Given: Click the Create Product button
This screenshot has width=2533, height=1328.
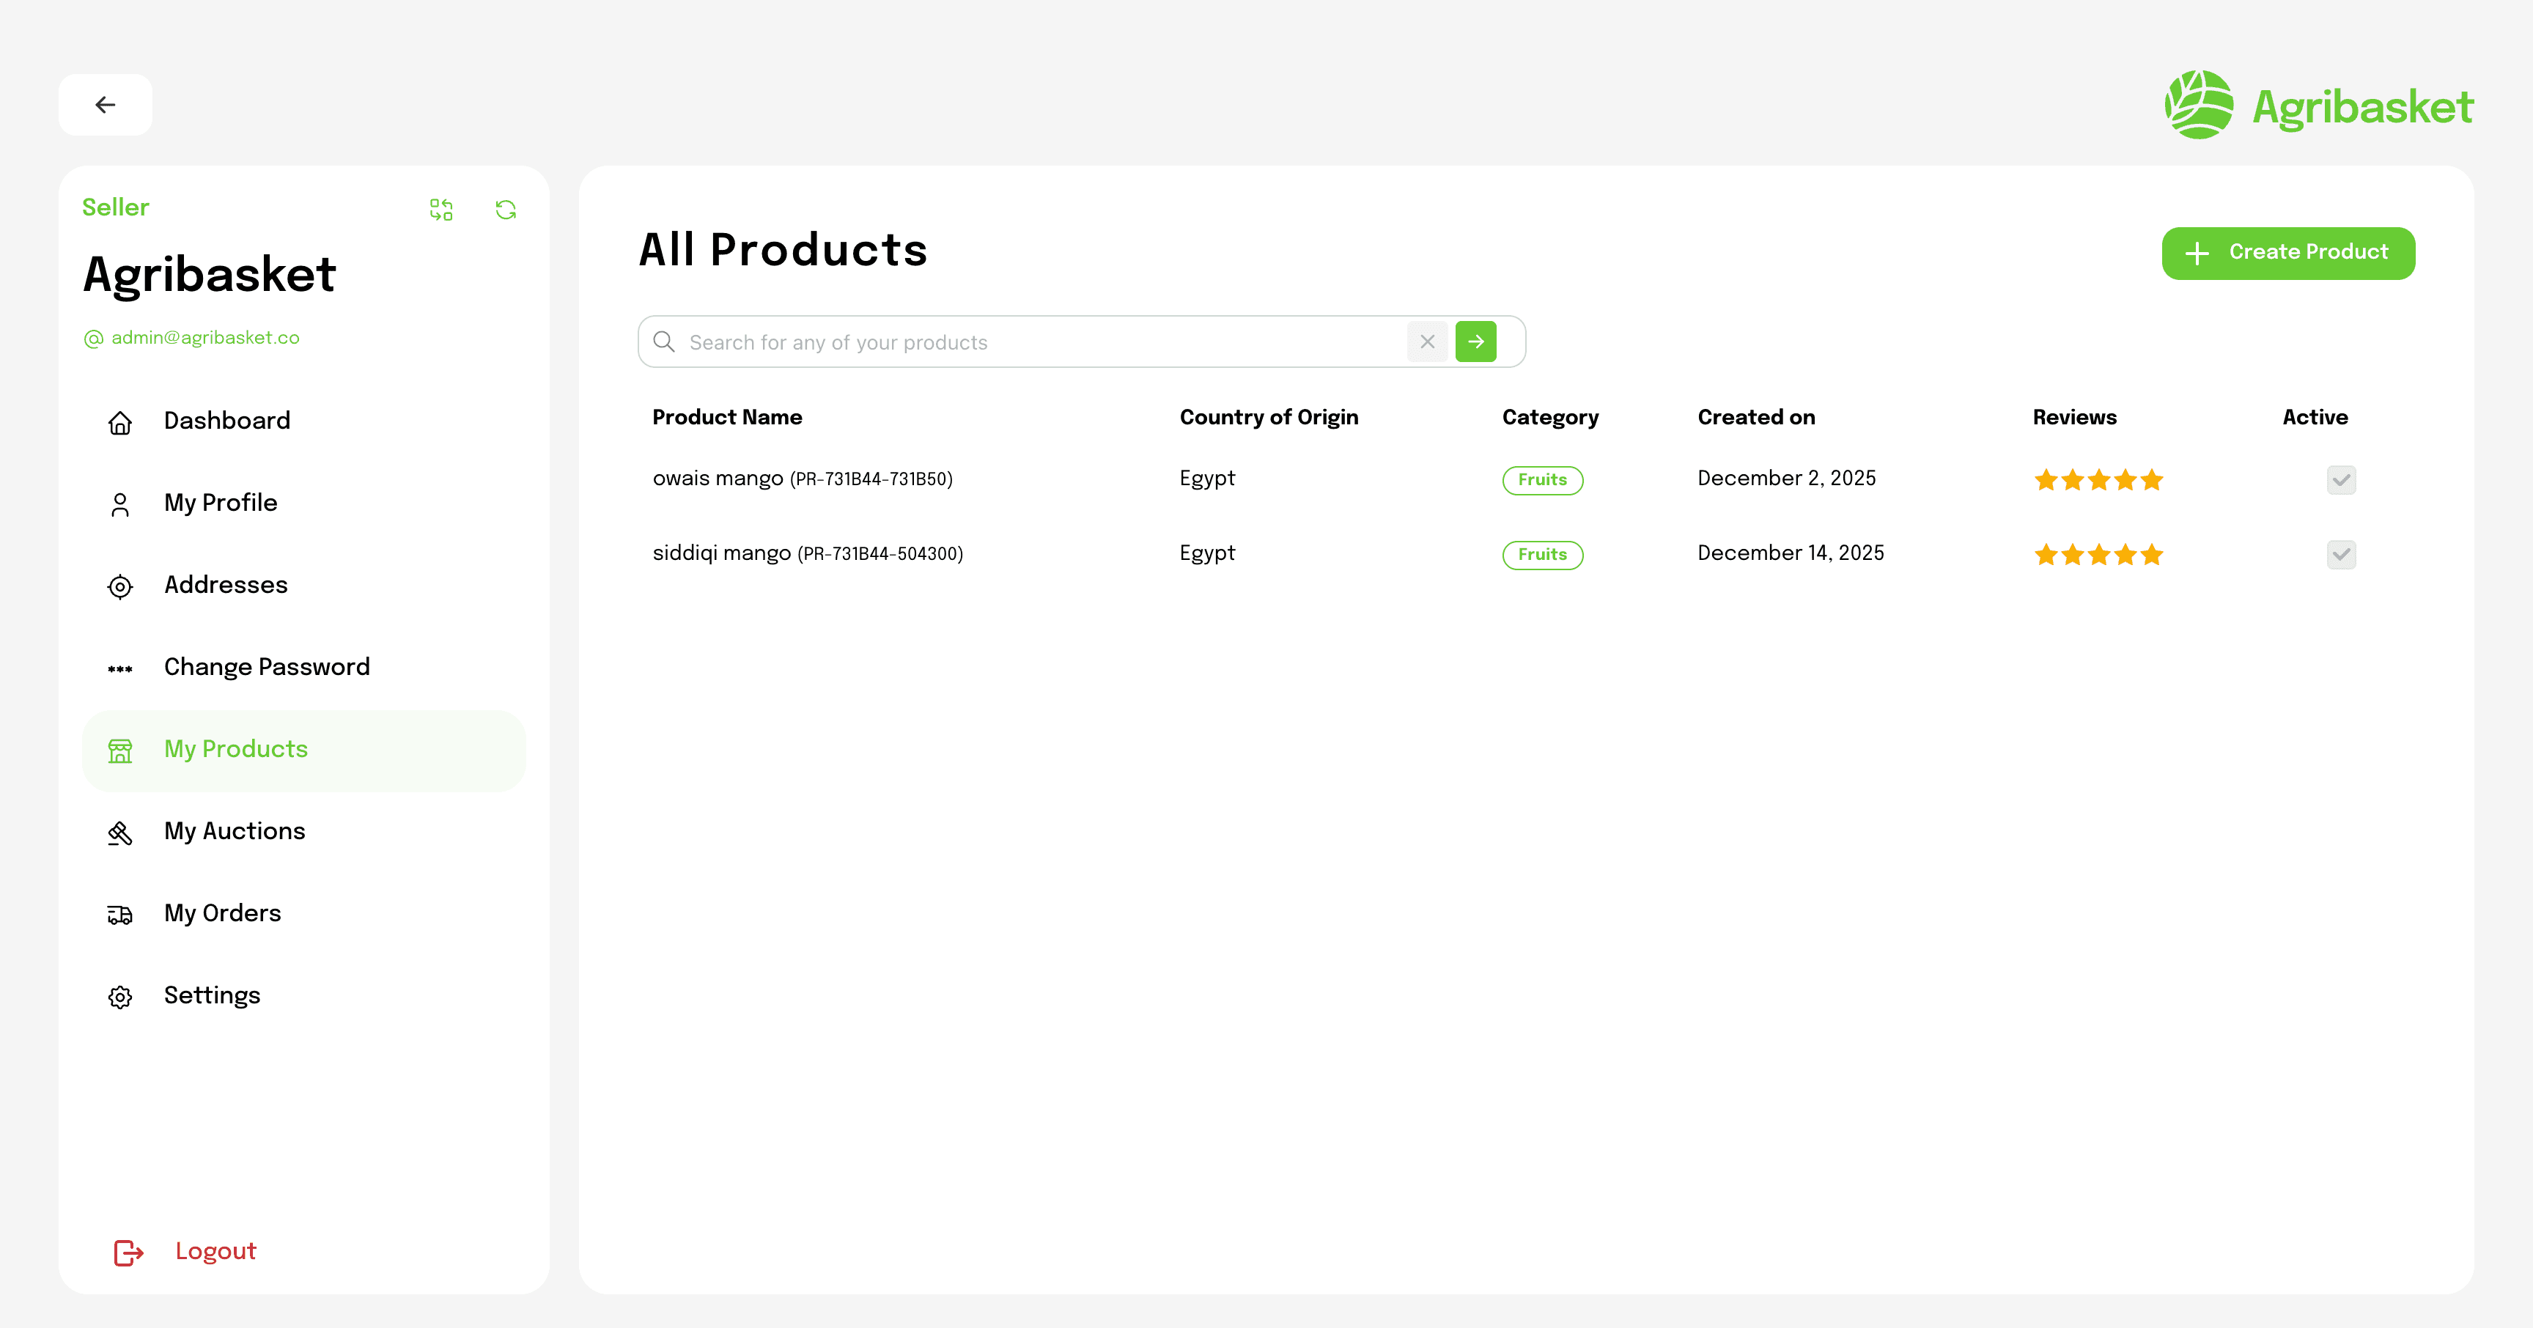Looking at the screenshot, I should (2288, 253).
